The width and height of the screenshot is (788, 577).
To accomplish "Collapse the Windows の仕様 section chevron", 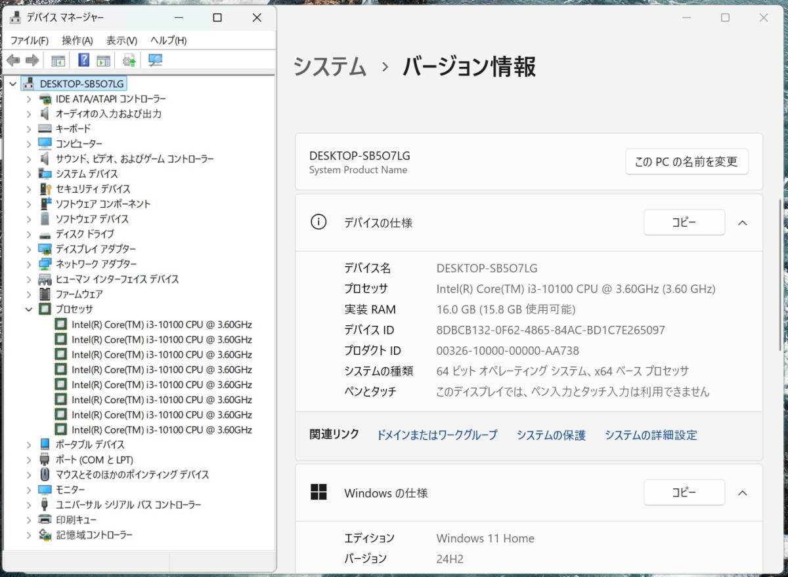I will pyautogui.click(x=743, y=492).
